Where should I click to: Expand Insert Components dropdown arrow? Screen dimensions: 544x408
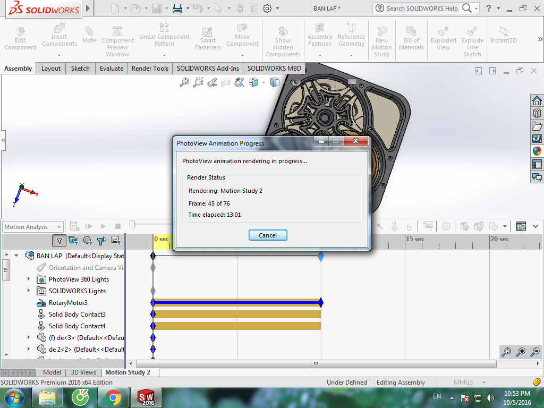click(59, 55)
